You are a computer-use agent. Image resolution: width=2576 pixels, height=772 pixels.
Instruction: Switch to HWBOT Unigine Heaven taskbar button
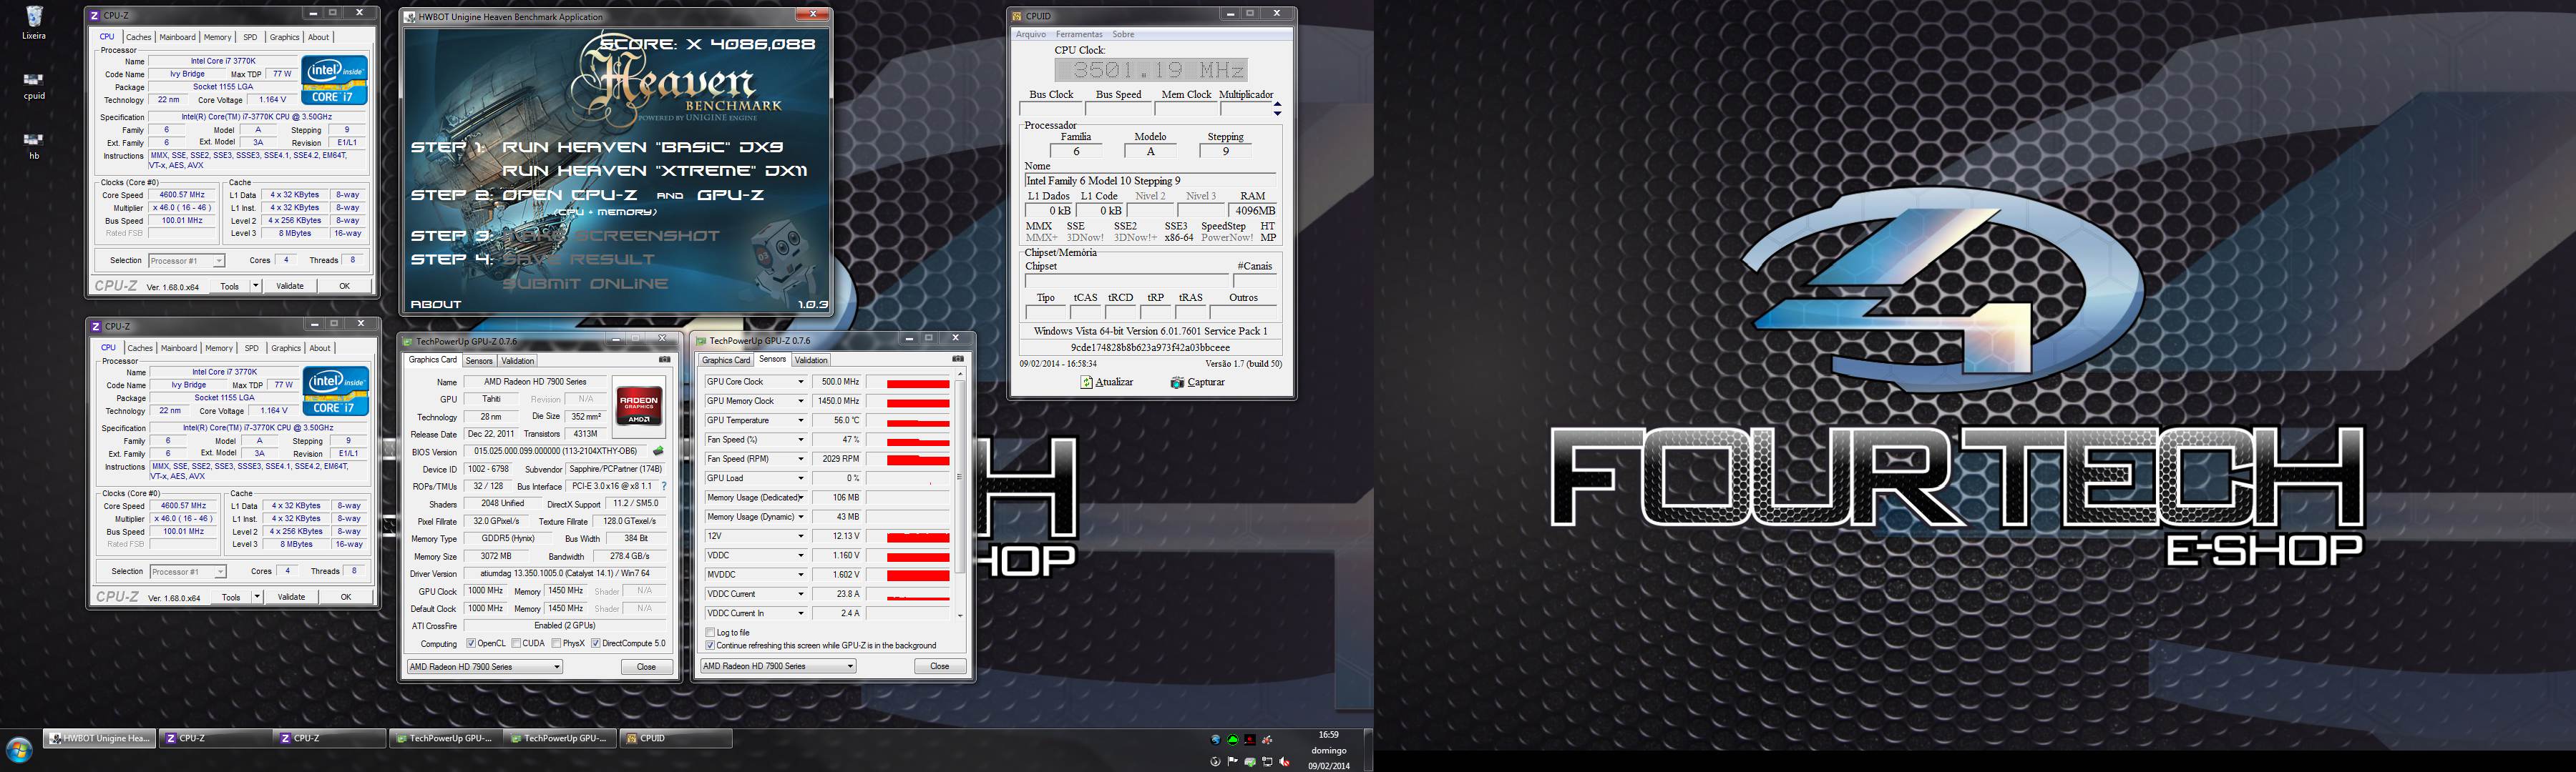tap(100, 739)
